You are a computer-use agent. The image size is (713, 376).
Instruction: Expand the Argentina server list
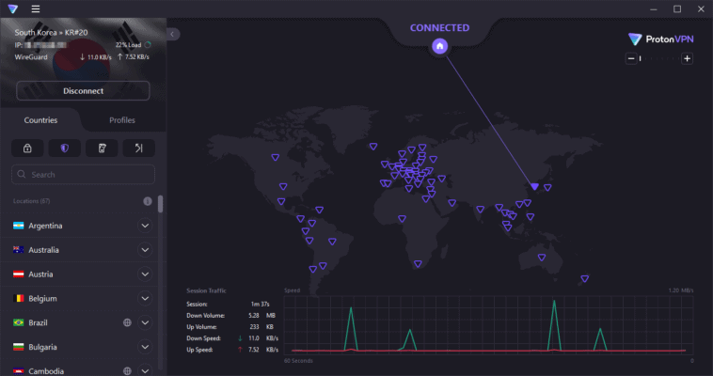pyautogui.click(x=145, y=226)
